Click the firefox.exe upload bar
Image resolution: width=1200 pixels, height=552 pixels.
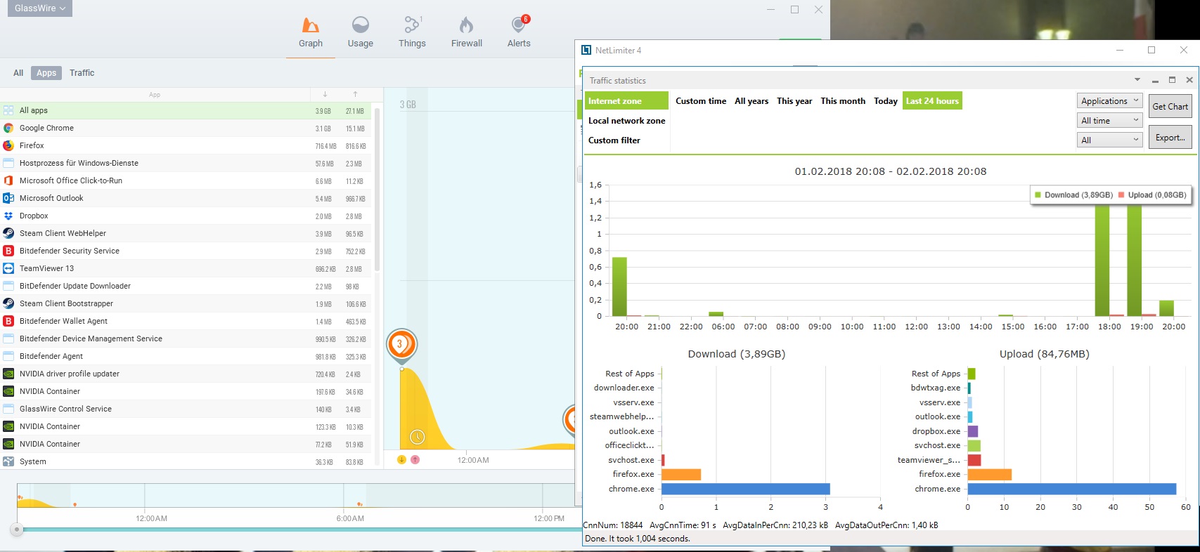pos(990,475)
